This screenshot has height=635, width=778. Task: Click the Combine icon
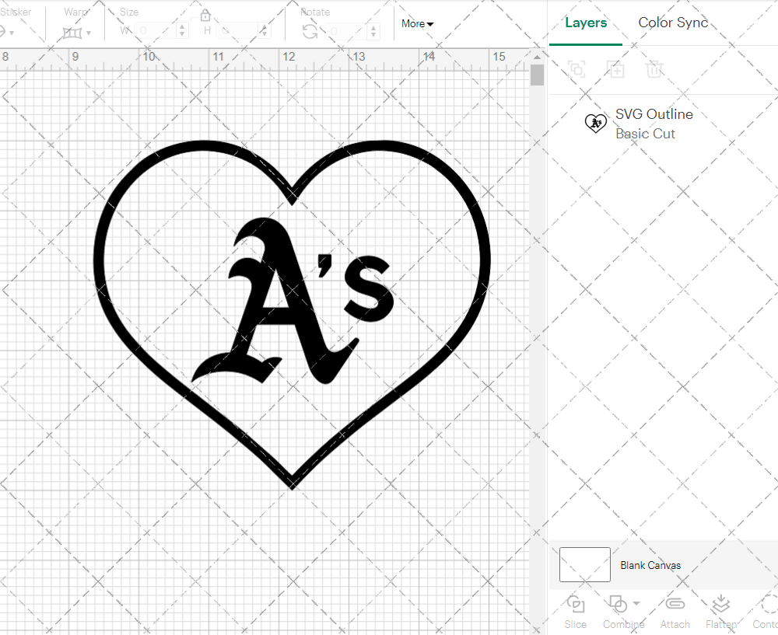pyautogui.click(x=619, y=605)
